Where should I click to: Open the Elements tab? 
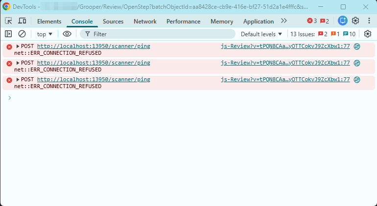(49, 22)
